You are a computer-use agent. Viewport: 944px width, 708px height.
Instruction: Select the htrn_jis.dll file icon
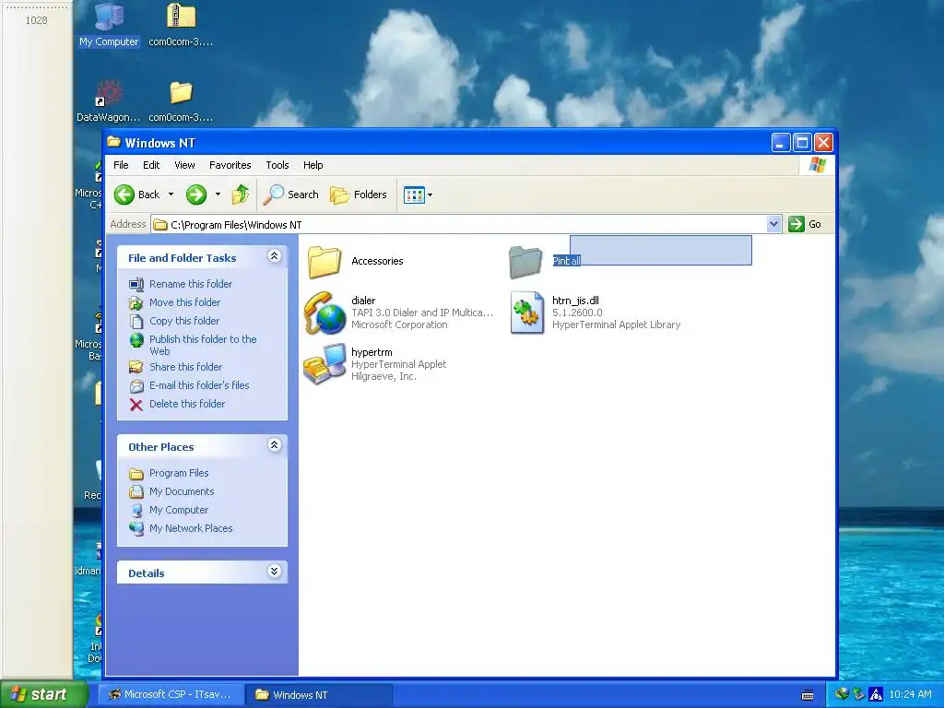click(526, 313)
